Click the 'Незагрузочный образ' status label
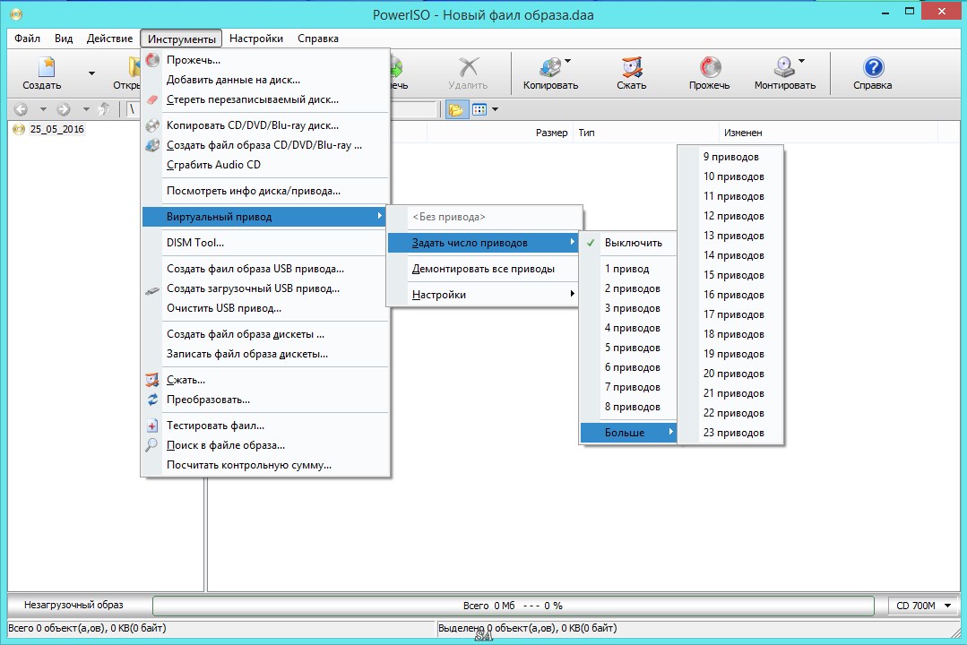This screenshot has width=967, height=645. point(74,605)
